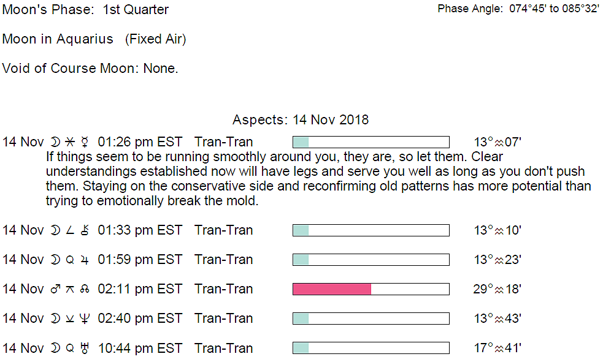Screen dimensions: 603x362
Task: Click the North Node glyph beside the Mars aspect
Action: click(85, 290)
